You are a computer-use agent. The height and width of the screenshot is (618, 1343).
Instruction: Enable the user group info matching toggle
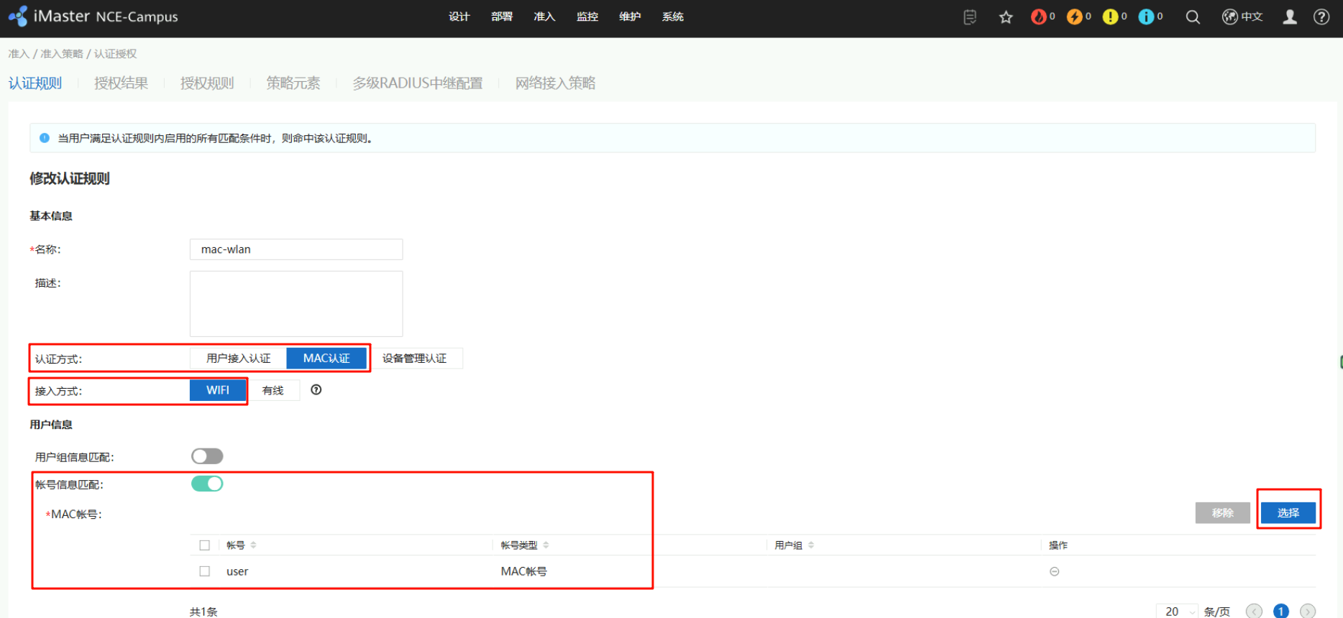[207, 456]
